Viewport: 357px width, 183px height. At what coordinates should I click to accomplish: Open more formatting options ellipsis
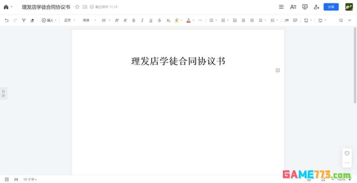click(200, 20)
